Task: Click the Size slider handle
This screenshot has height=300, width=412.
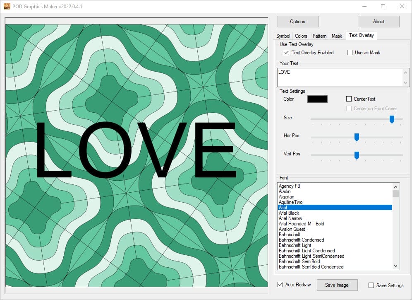Action: 392,119
